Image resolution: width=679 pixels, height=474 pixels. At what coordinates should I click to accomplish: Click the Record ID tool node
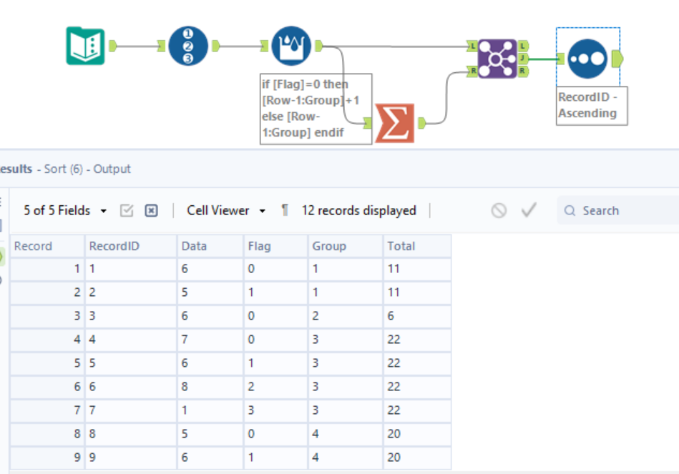click(188, 46)
